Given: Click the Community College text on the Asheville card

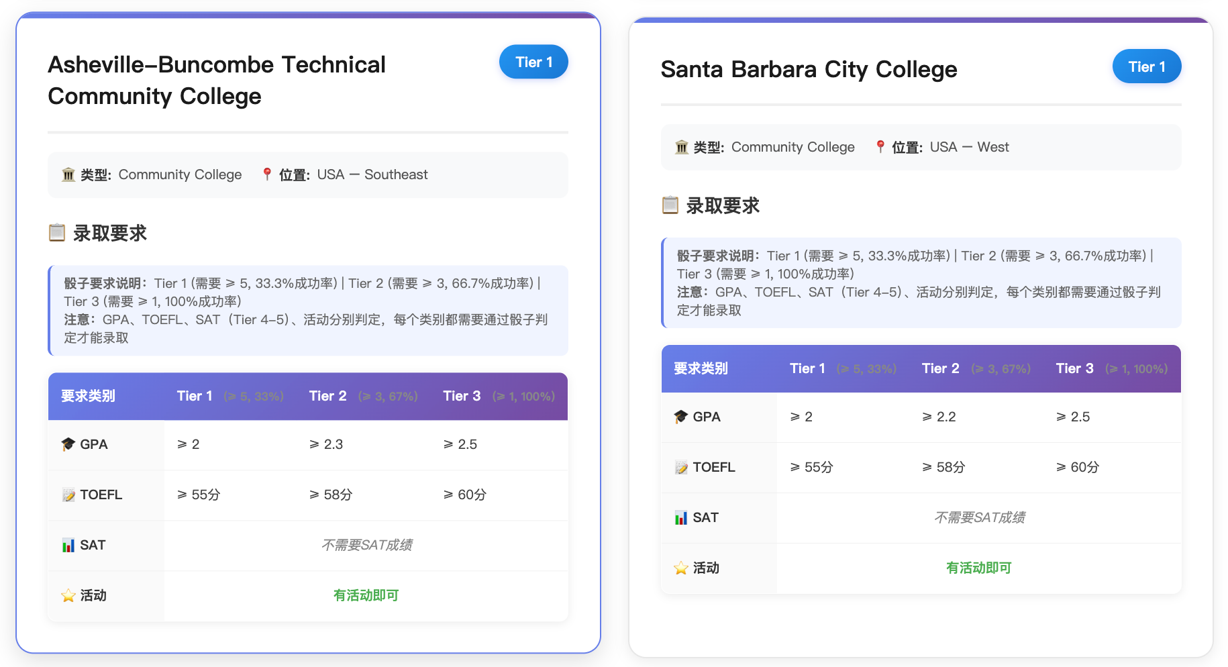Looking at the screenshot, I should 180,174.
